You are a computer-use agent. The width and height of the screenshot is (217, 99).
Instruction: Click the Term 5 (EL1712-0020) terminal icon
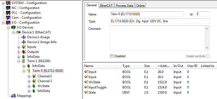tap(29, 71)
